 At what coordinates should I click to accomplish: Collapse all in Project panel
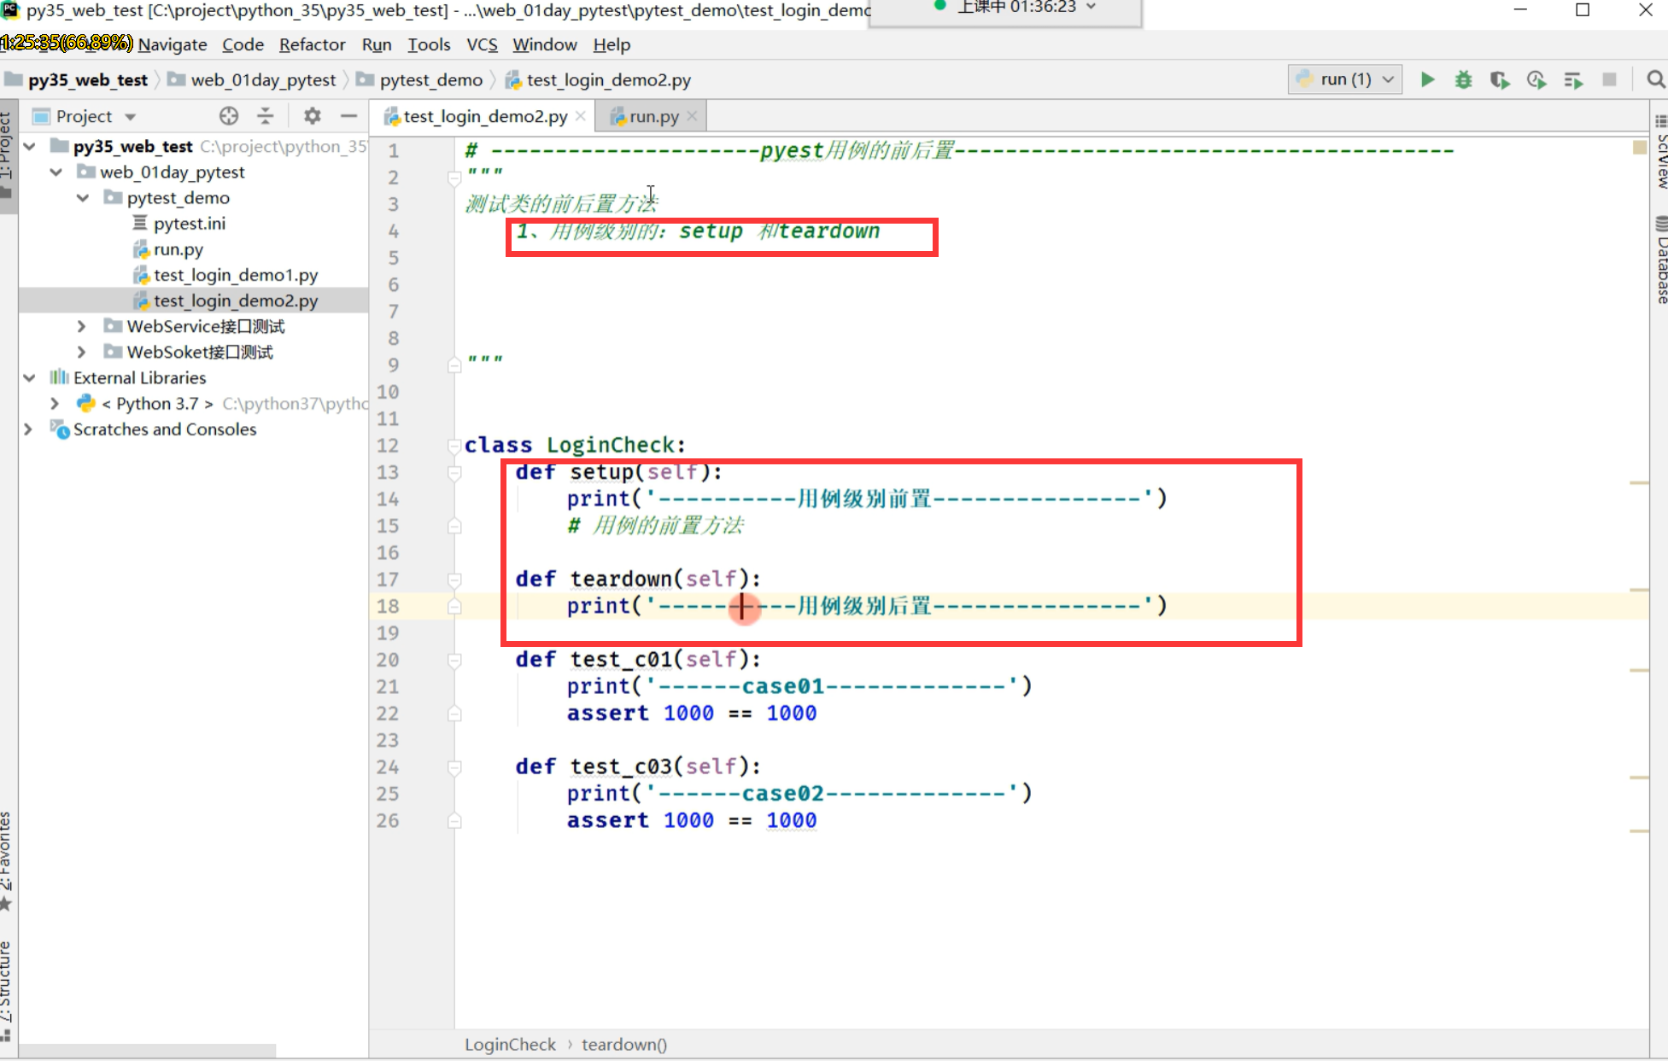pyautogui.click(x=266, y=116)
